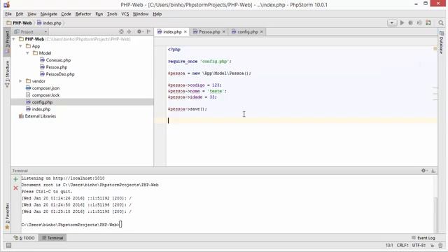Open the Window menu

(x=141, y=14)
